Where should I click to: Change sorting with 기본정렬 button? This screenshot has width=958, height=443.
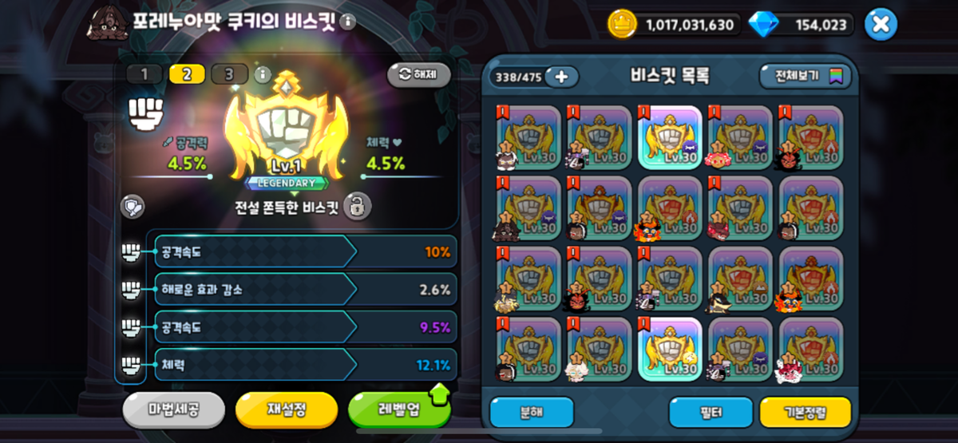pyautogui.click(x=805, y=412)
